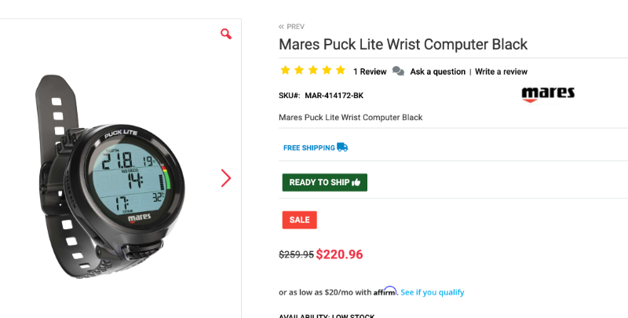Click the thumbs-up icon on Ready to Ship
628x318 pixels.
click(x=356, y=182)
